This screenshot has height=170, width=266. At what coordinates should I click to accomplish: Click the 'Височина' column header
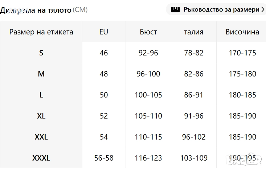point(242,32)
